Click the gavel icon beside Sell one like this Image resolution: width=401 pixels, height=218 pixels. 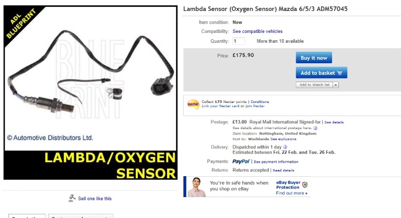click(x=72, y=198)
